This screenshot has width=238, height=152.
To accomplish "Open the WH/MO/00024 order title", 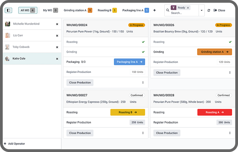I will click(x=77, y=25).
